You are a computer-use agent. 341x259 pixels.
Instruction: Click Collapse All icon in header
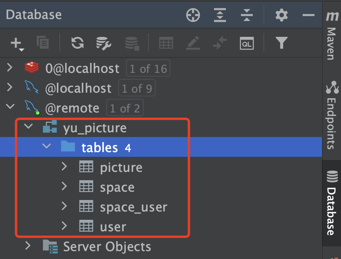point(246,15)
